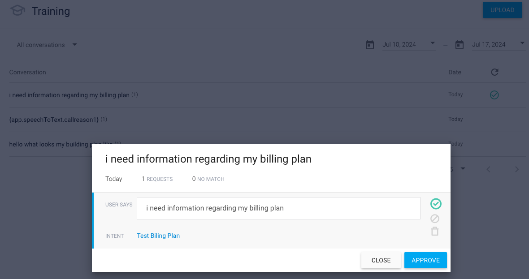This screenshot has width=529, height=279.
Task: Open the {app.speechToText.callreason1} conversation row
Action: click(267, 120)
